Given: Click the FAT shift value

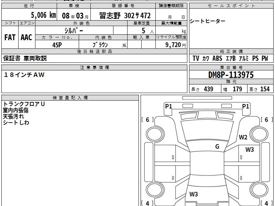Looking at the screenshot, I should (10, 37).
